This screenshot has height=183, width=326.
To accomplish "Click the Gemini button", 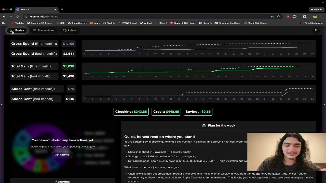I will pos(316,9).
